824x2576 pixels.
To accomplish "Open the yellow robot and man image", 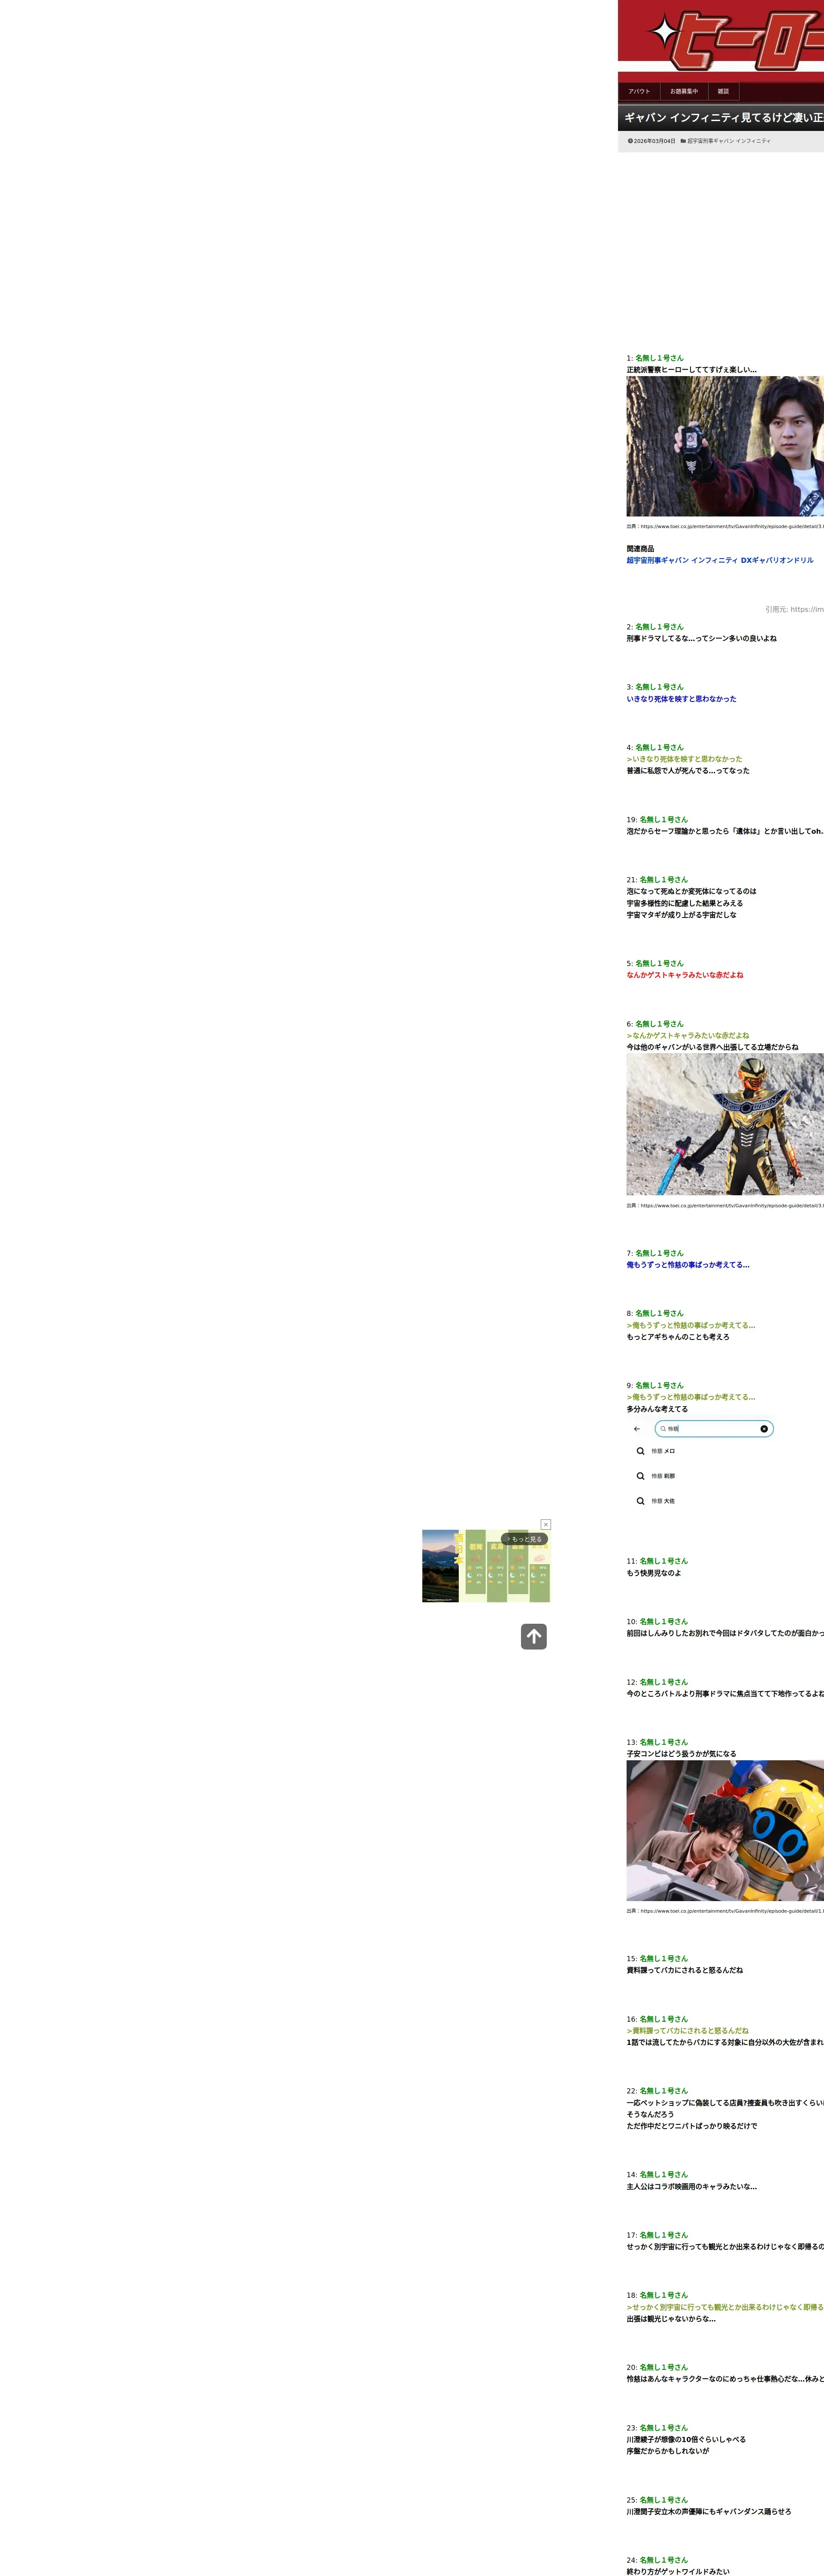I will click(724, 1830).
